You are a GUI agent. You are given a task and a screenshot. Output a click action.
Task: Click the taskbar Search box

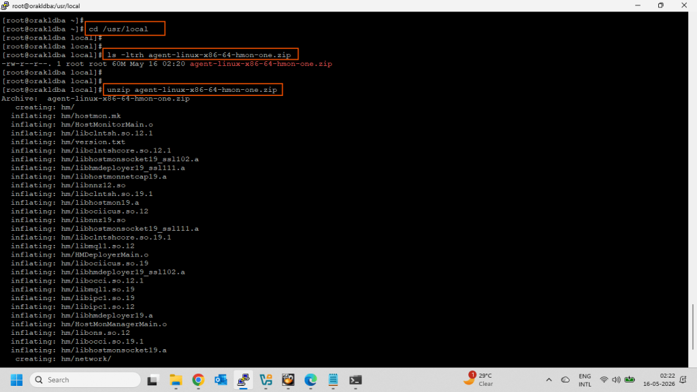coord(85,380)
